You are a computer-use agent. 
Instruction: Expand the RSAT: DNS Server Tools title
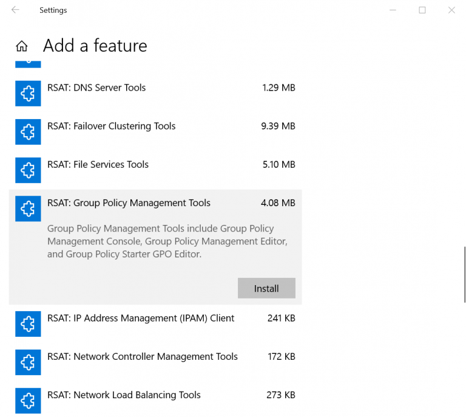tap(96, 88)
